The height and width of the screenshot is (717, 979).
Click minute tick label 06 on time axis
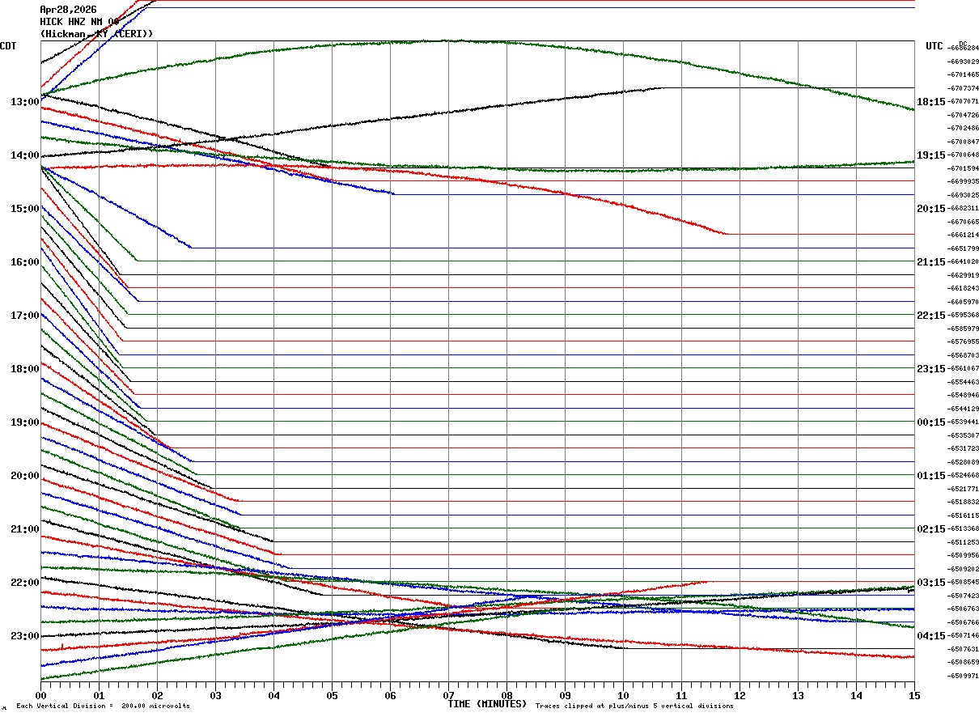pos(390,695)
